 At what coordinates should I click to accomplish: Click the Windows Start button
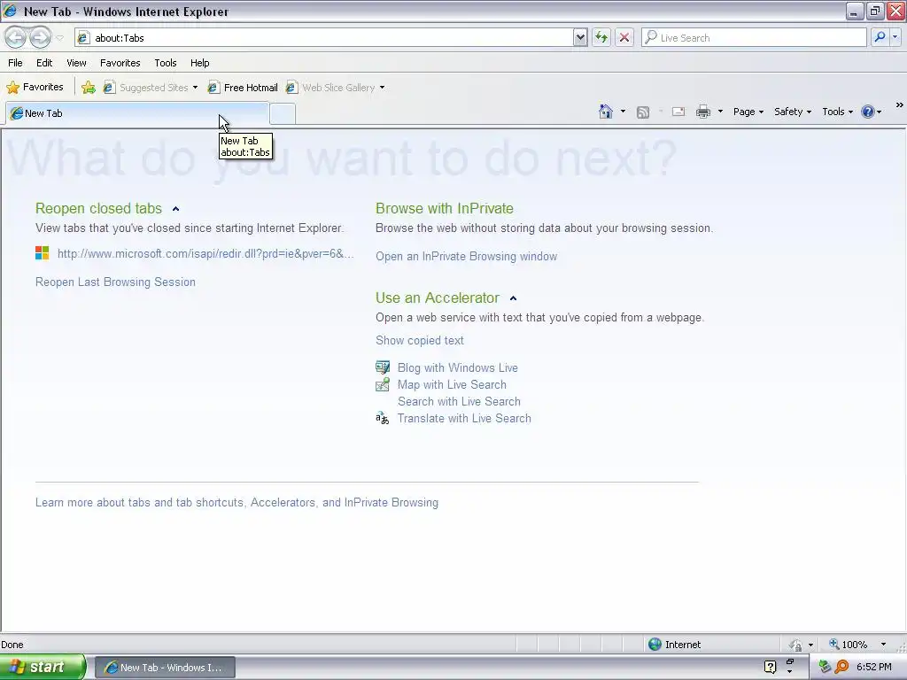[43, 667]
